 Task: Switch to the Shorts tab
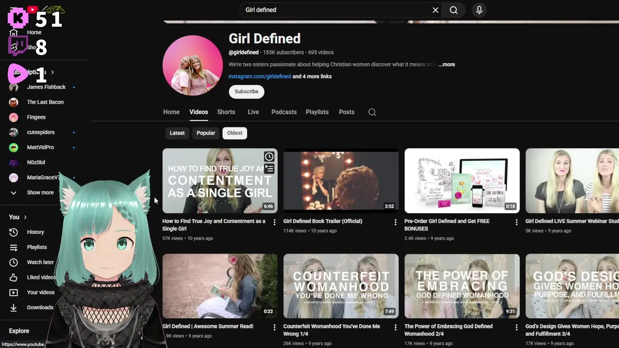[226, 112]
